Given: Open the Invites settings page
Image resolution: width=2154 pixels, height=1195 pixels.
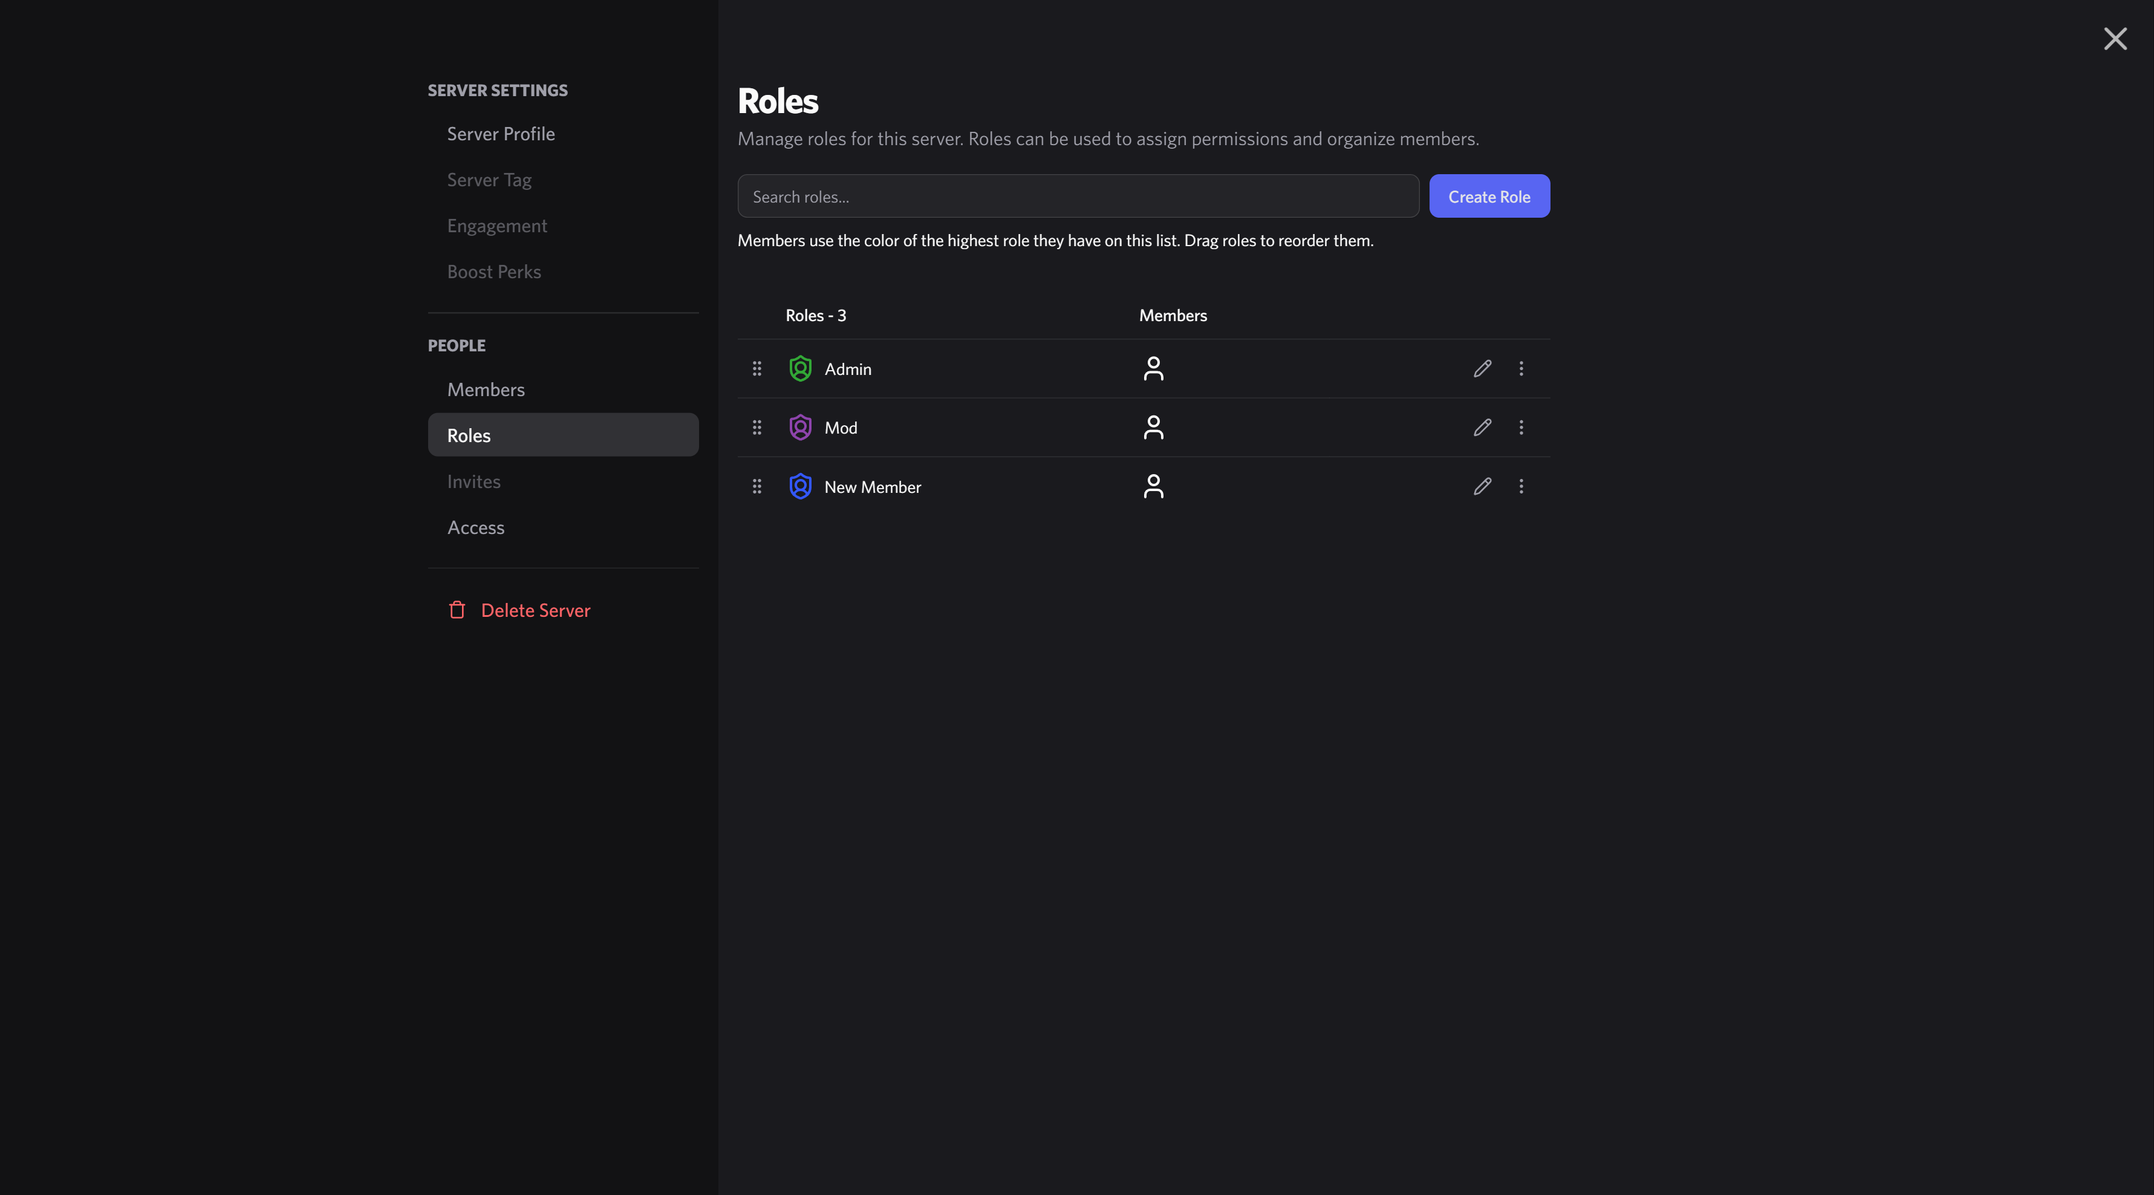Looking at the screenshot, I should click(x=473, y=481).
